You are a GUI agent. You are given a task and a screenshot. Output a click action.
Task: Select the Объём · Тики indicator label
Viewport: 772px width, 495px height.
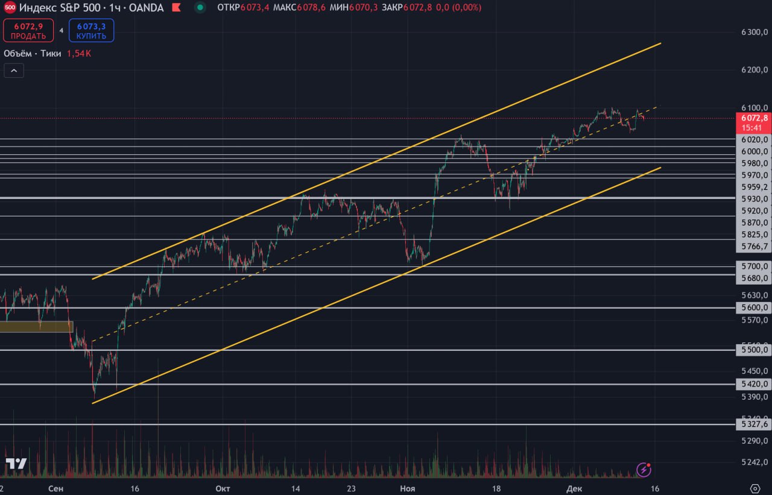(32, 53)
